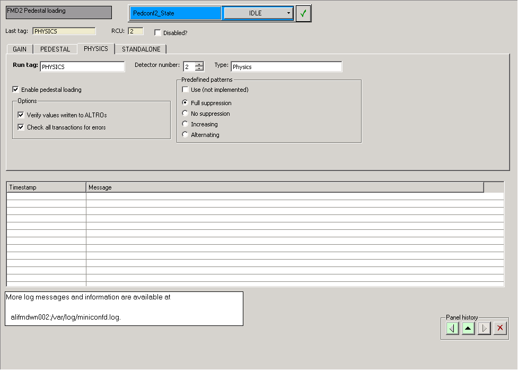
Task: Decrement the Detector number stepper
Action: click(x=199, y=69)
